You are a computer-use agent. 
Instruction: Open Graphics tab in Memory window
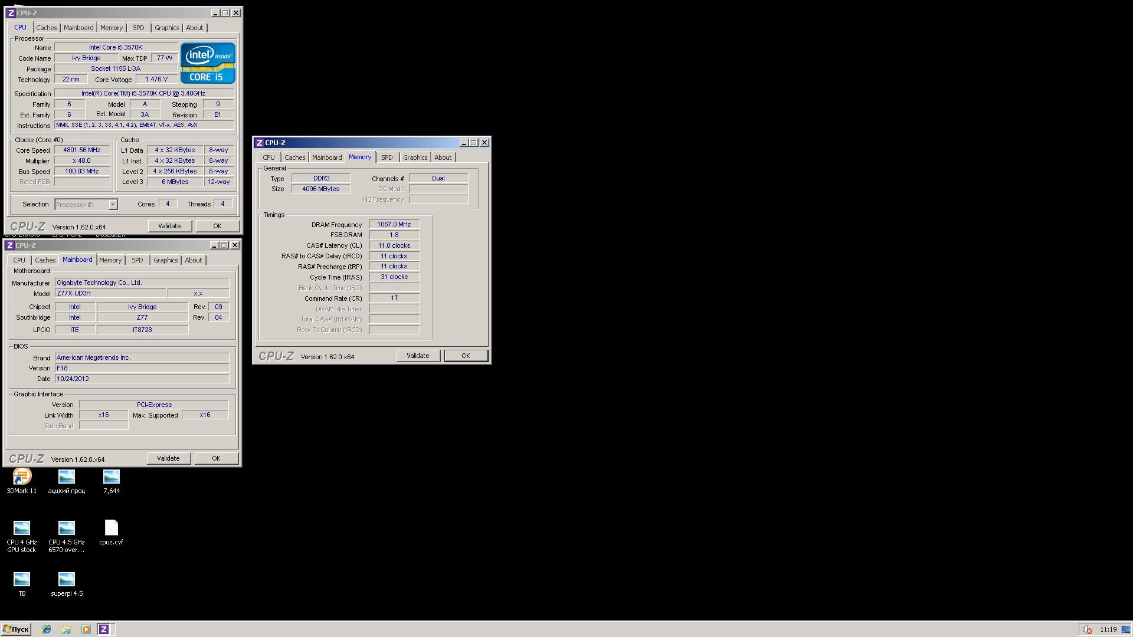415,157
